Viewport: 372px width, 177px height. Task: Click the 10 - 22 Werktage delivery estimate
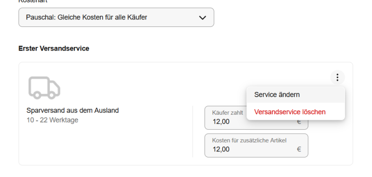click(53, 120)
